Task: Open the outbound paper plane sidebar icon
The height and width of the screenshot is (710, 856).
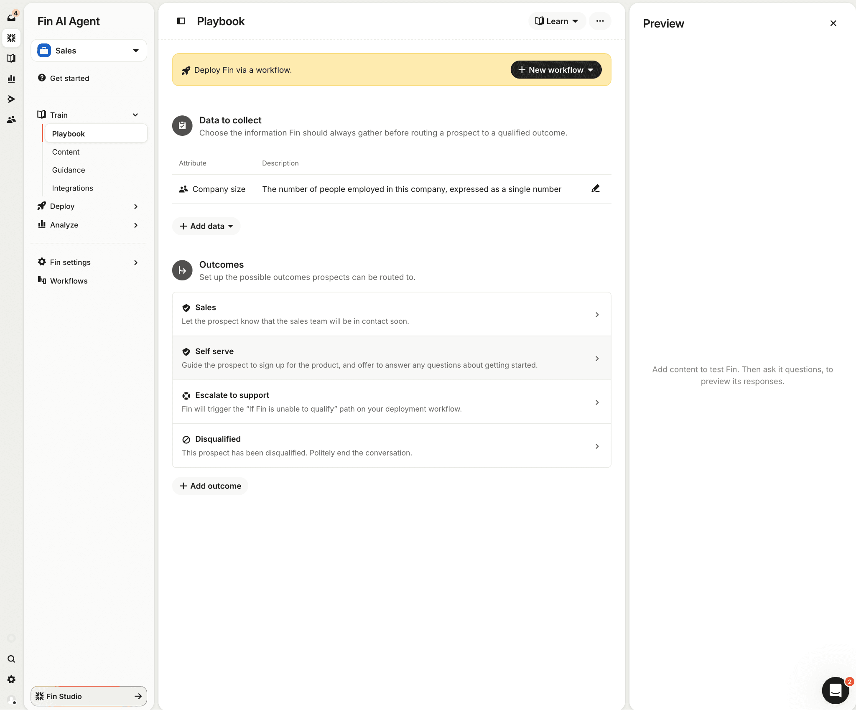Action: (11, 99)
